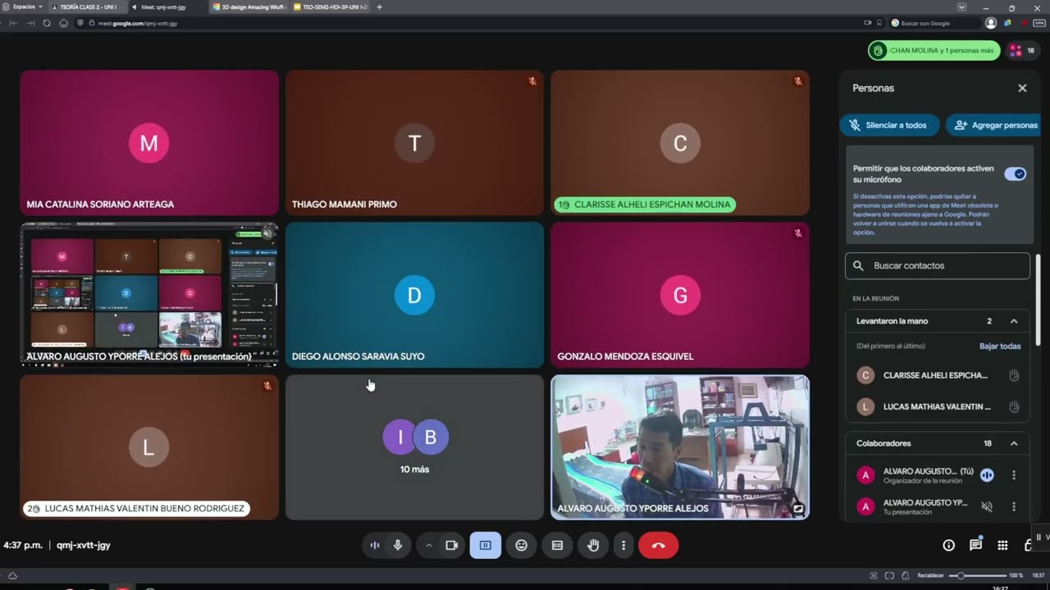Image resolution: width=1050 pixels, height=590 pixels.
Task: Open the chat with everyone icon
Action: tap(975, 545)
